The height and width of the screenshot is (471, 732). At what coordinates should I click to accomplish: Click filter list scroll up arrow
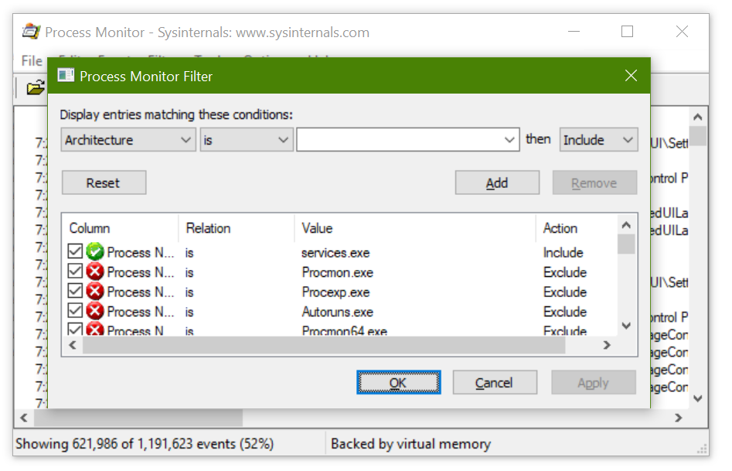tap(627, 225)
